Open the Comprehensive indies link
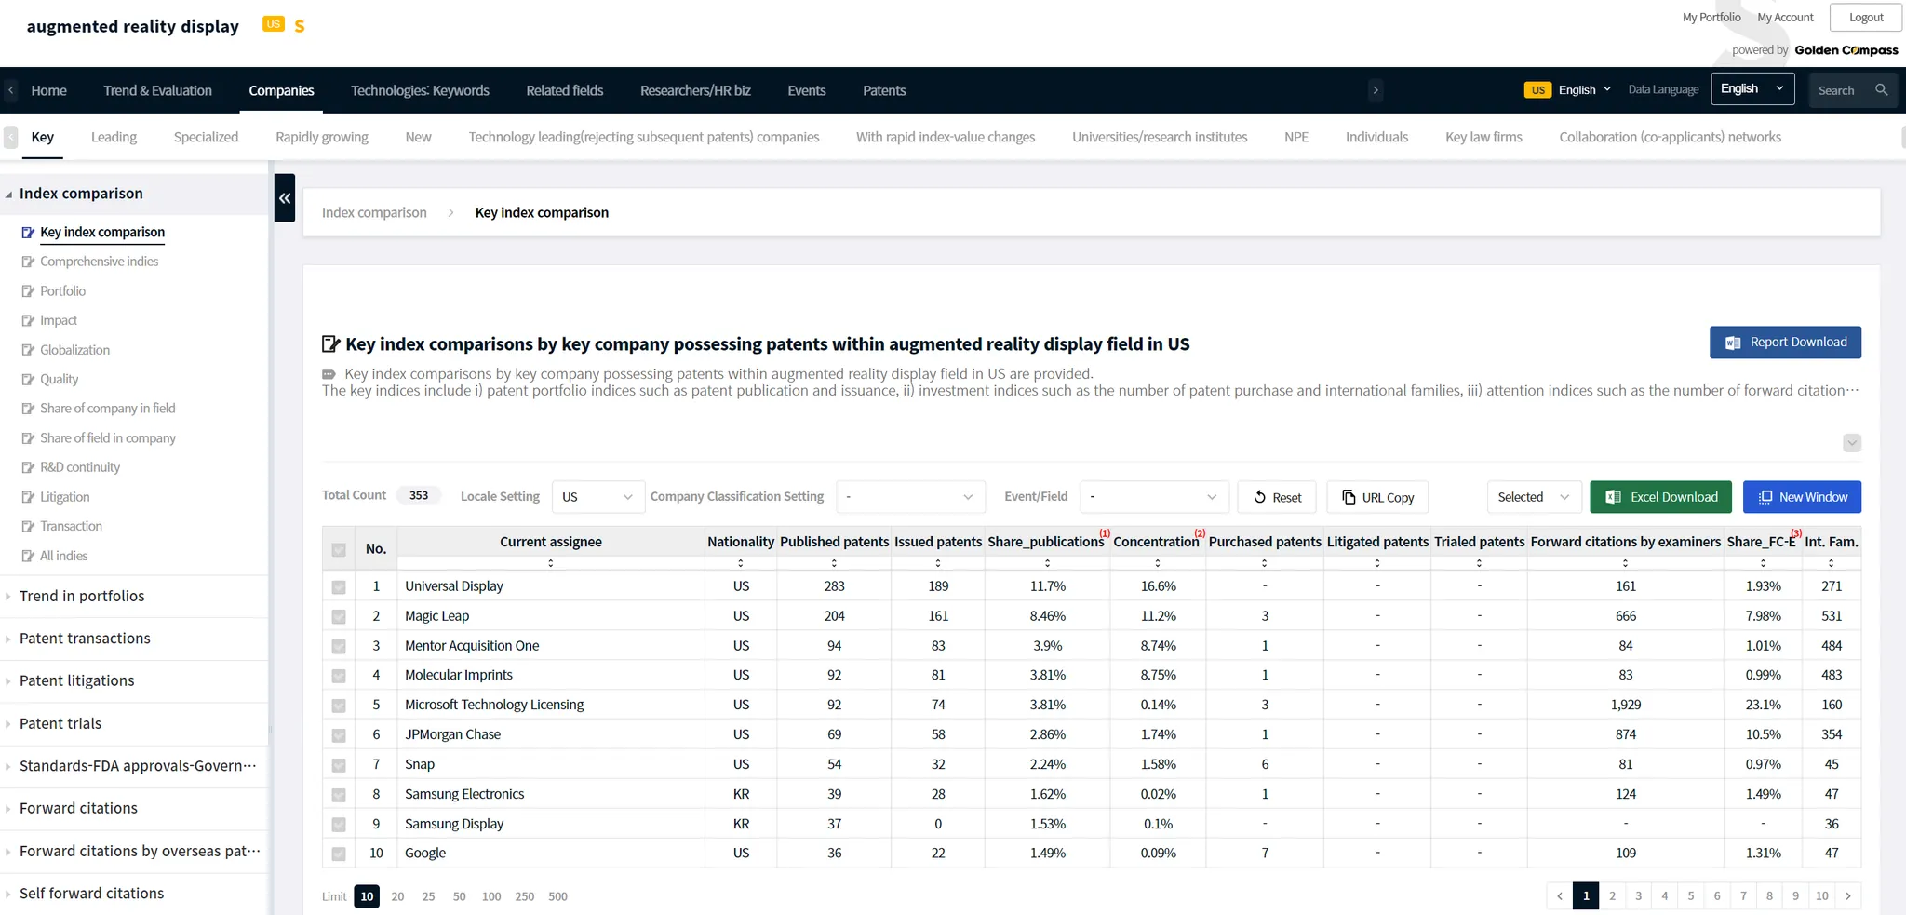 pos(99,262)
